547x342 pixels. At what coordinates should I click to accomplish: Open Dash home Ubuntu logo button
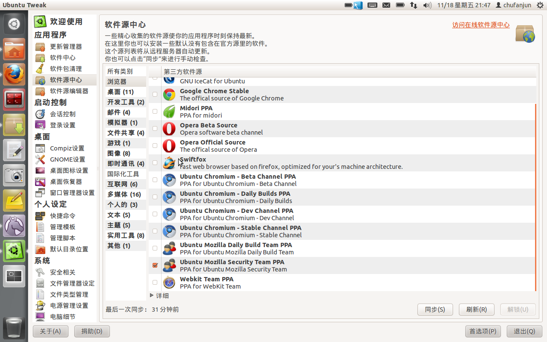[14, 24]
